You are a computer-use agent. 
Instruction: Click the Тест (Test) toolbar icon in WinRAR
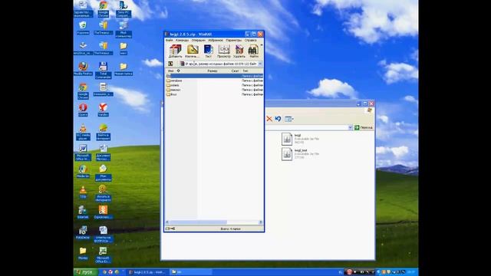208,51
